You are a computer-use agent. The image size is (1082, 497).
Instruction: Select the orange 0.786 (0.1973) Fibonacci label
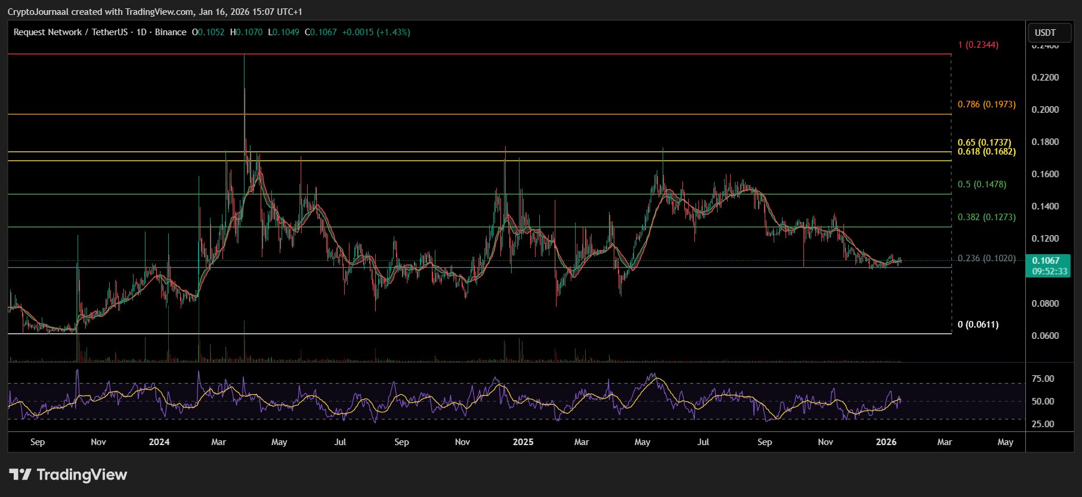[x=986, y=104]
